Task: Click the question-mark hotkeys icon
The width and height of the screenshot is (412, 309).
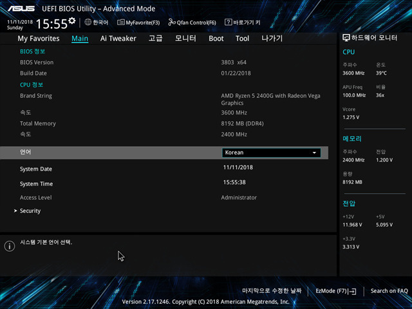Action: (228, 22)
